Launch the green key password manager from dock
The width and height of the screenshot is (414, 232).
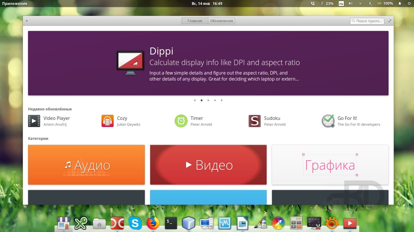pos(81,223)
